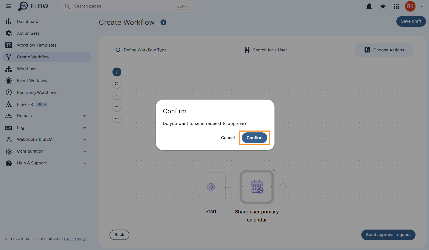Open Recurring Workflows in sidebar
The height and width of the screenshot is (250, 429).
click(x=47, y=93)
